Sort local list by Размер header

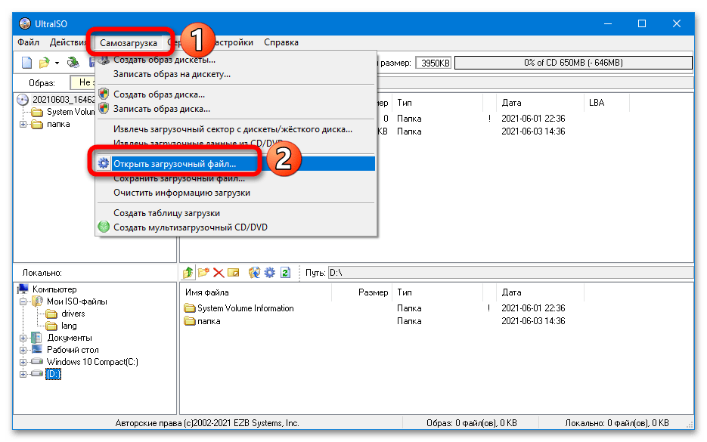(x=361, y=292)
